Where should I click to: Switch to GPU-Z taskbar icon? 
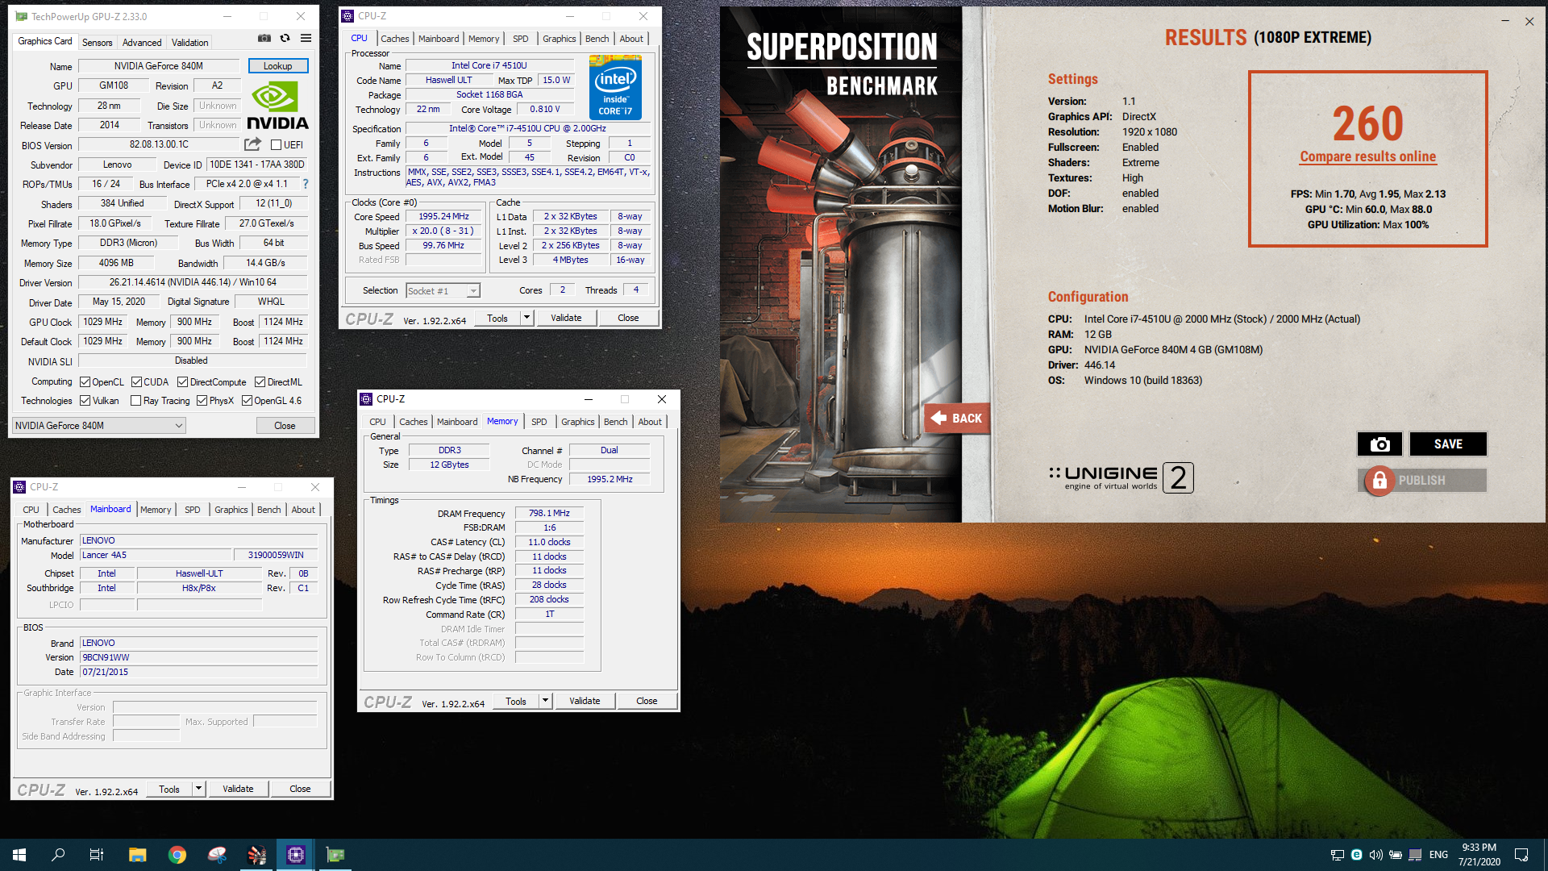335,855
